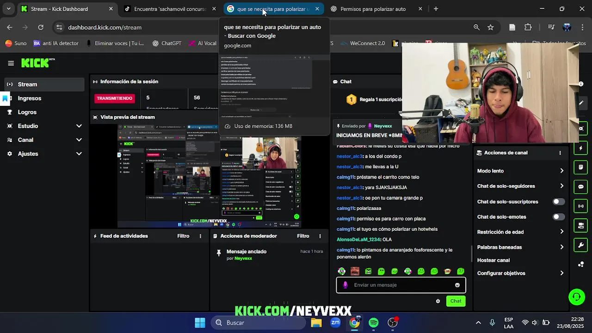Expand the Canal sidebar group
This screenshot has width=592, height=333.
[x=44, y=140]
